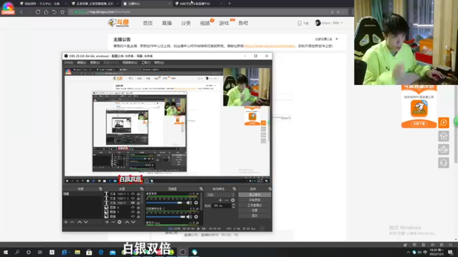The width and height of the screenshot is (458, 257).
Task: Toggle lock on image source 4
Action: (138, 207)
